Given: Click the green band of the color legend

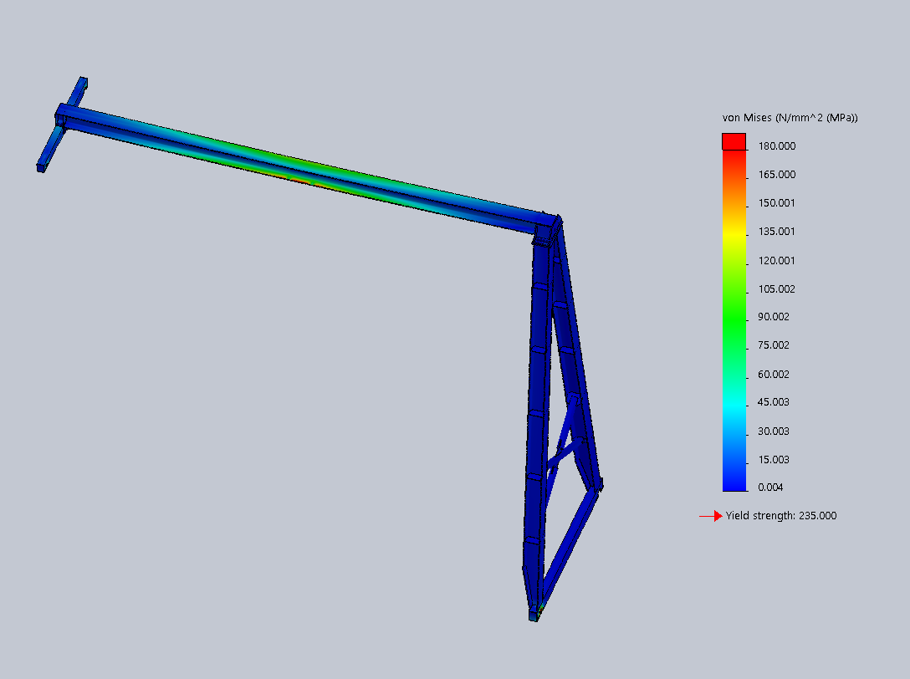Looking at the screenshot, I should [734, 318].
